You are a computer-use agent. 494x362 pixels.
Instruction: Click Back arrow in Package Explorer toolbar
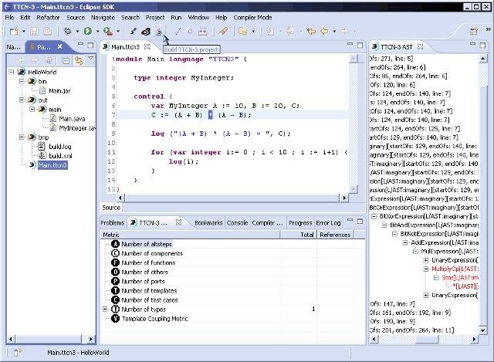click(x=22, y=60)
